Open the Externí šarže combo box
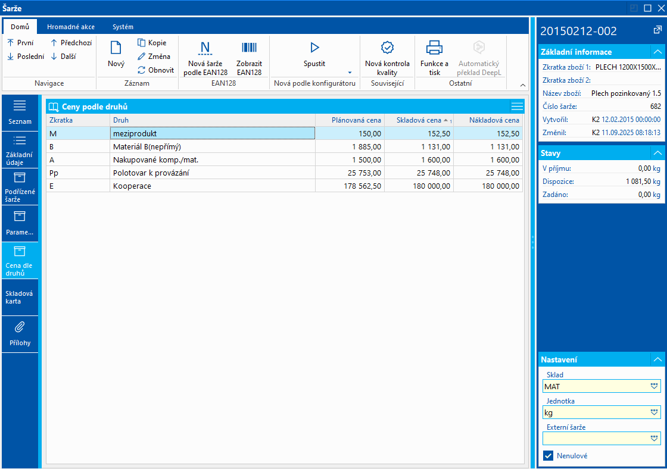This screenshot has width=667, height=469. click(x=654, y=439)
